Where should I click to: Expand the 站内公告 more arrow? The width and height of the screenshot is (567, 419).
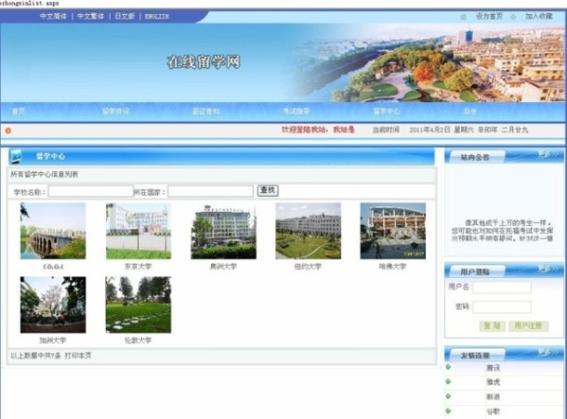[548, 155]
